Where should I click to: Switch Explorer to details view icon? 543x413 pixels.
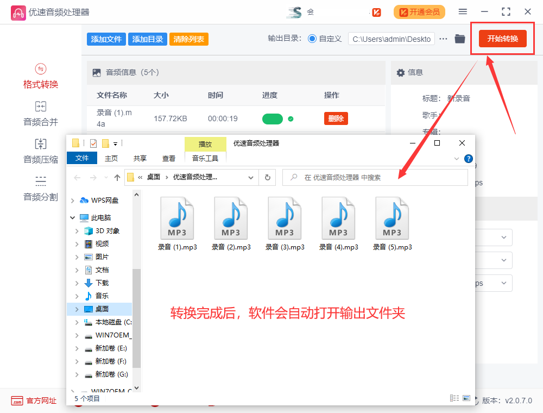[454, 398]
